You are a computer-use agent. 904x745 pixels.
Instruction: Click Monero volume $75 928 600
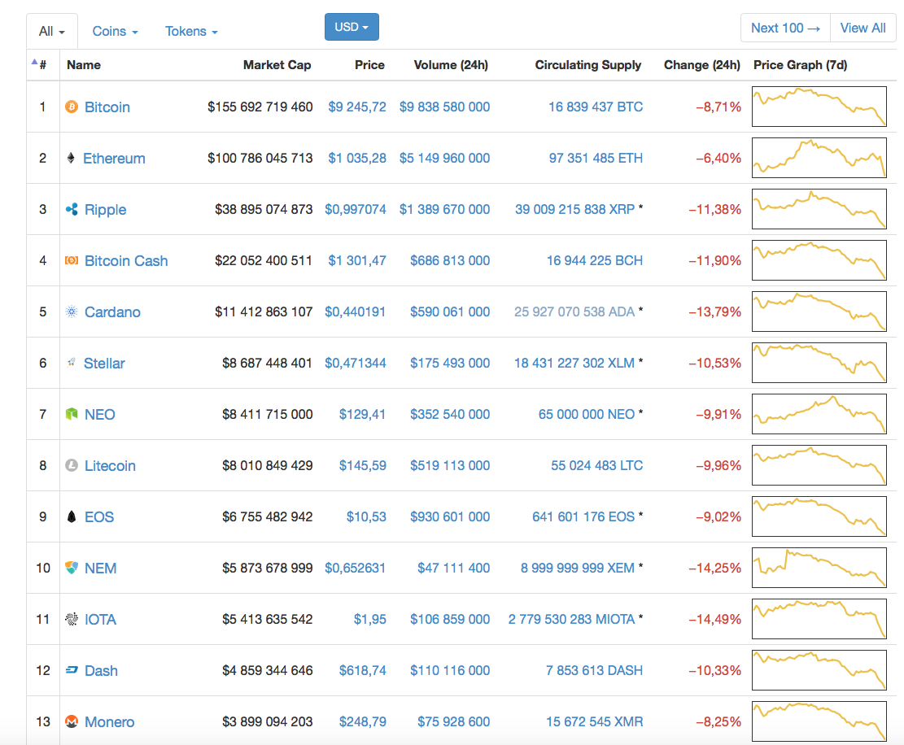pyautogui.click(x=454, y=722)
